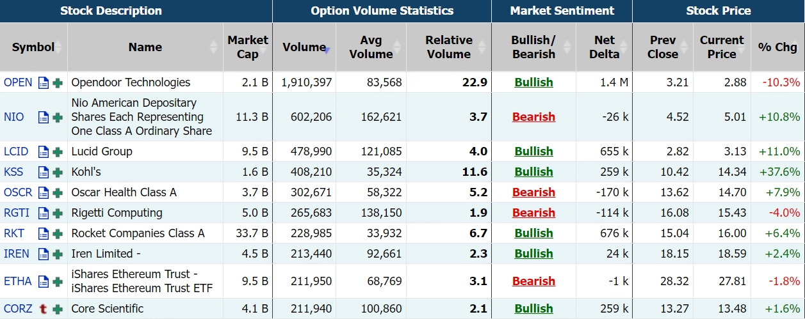Sort by the Relative Volume column header
The height and width of the screenshot is (319, 805).
point(449,47)
